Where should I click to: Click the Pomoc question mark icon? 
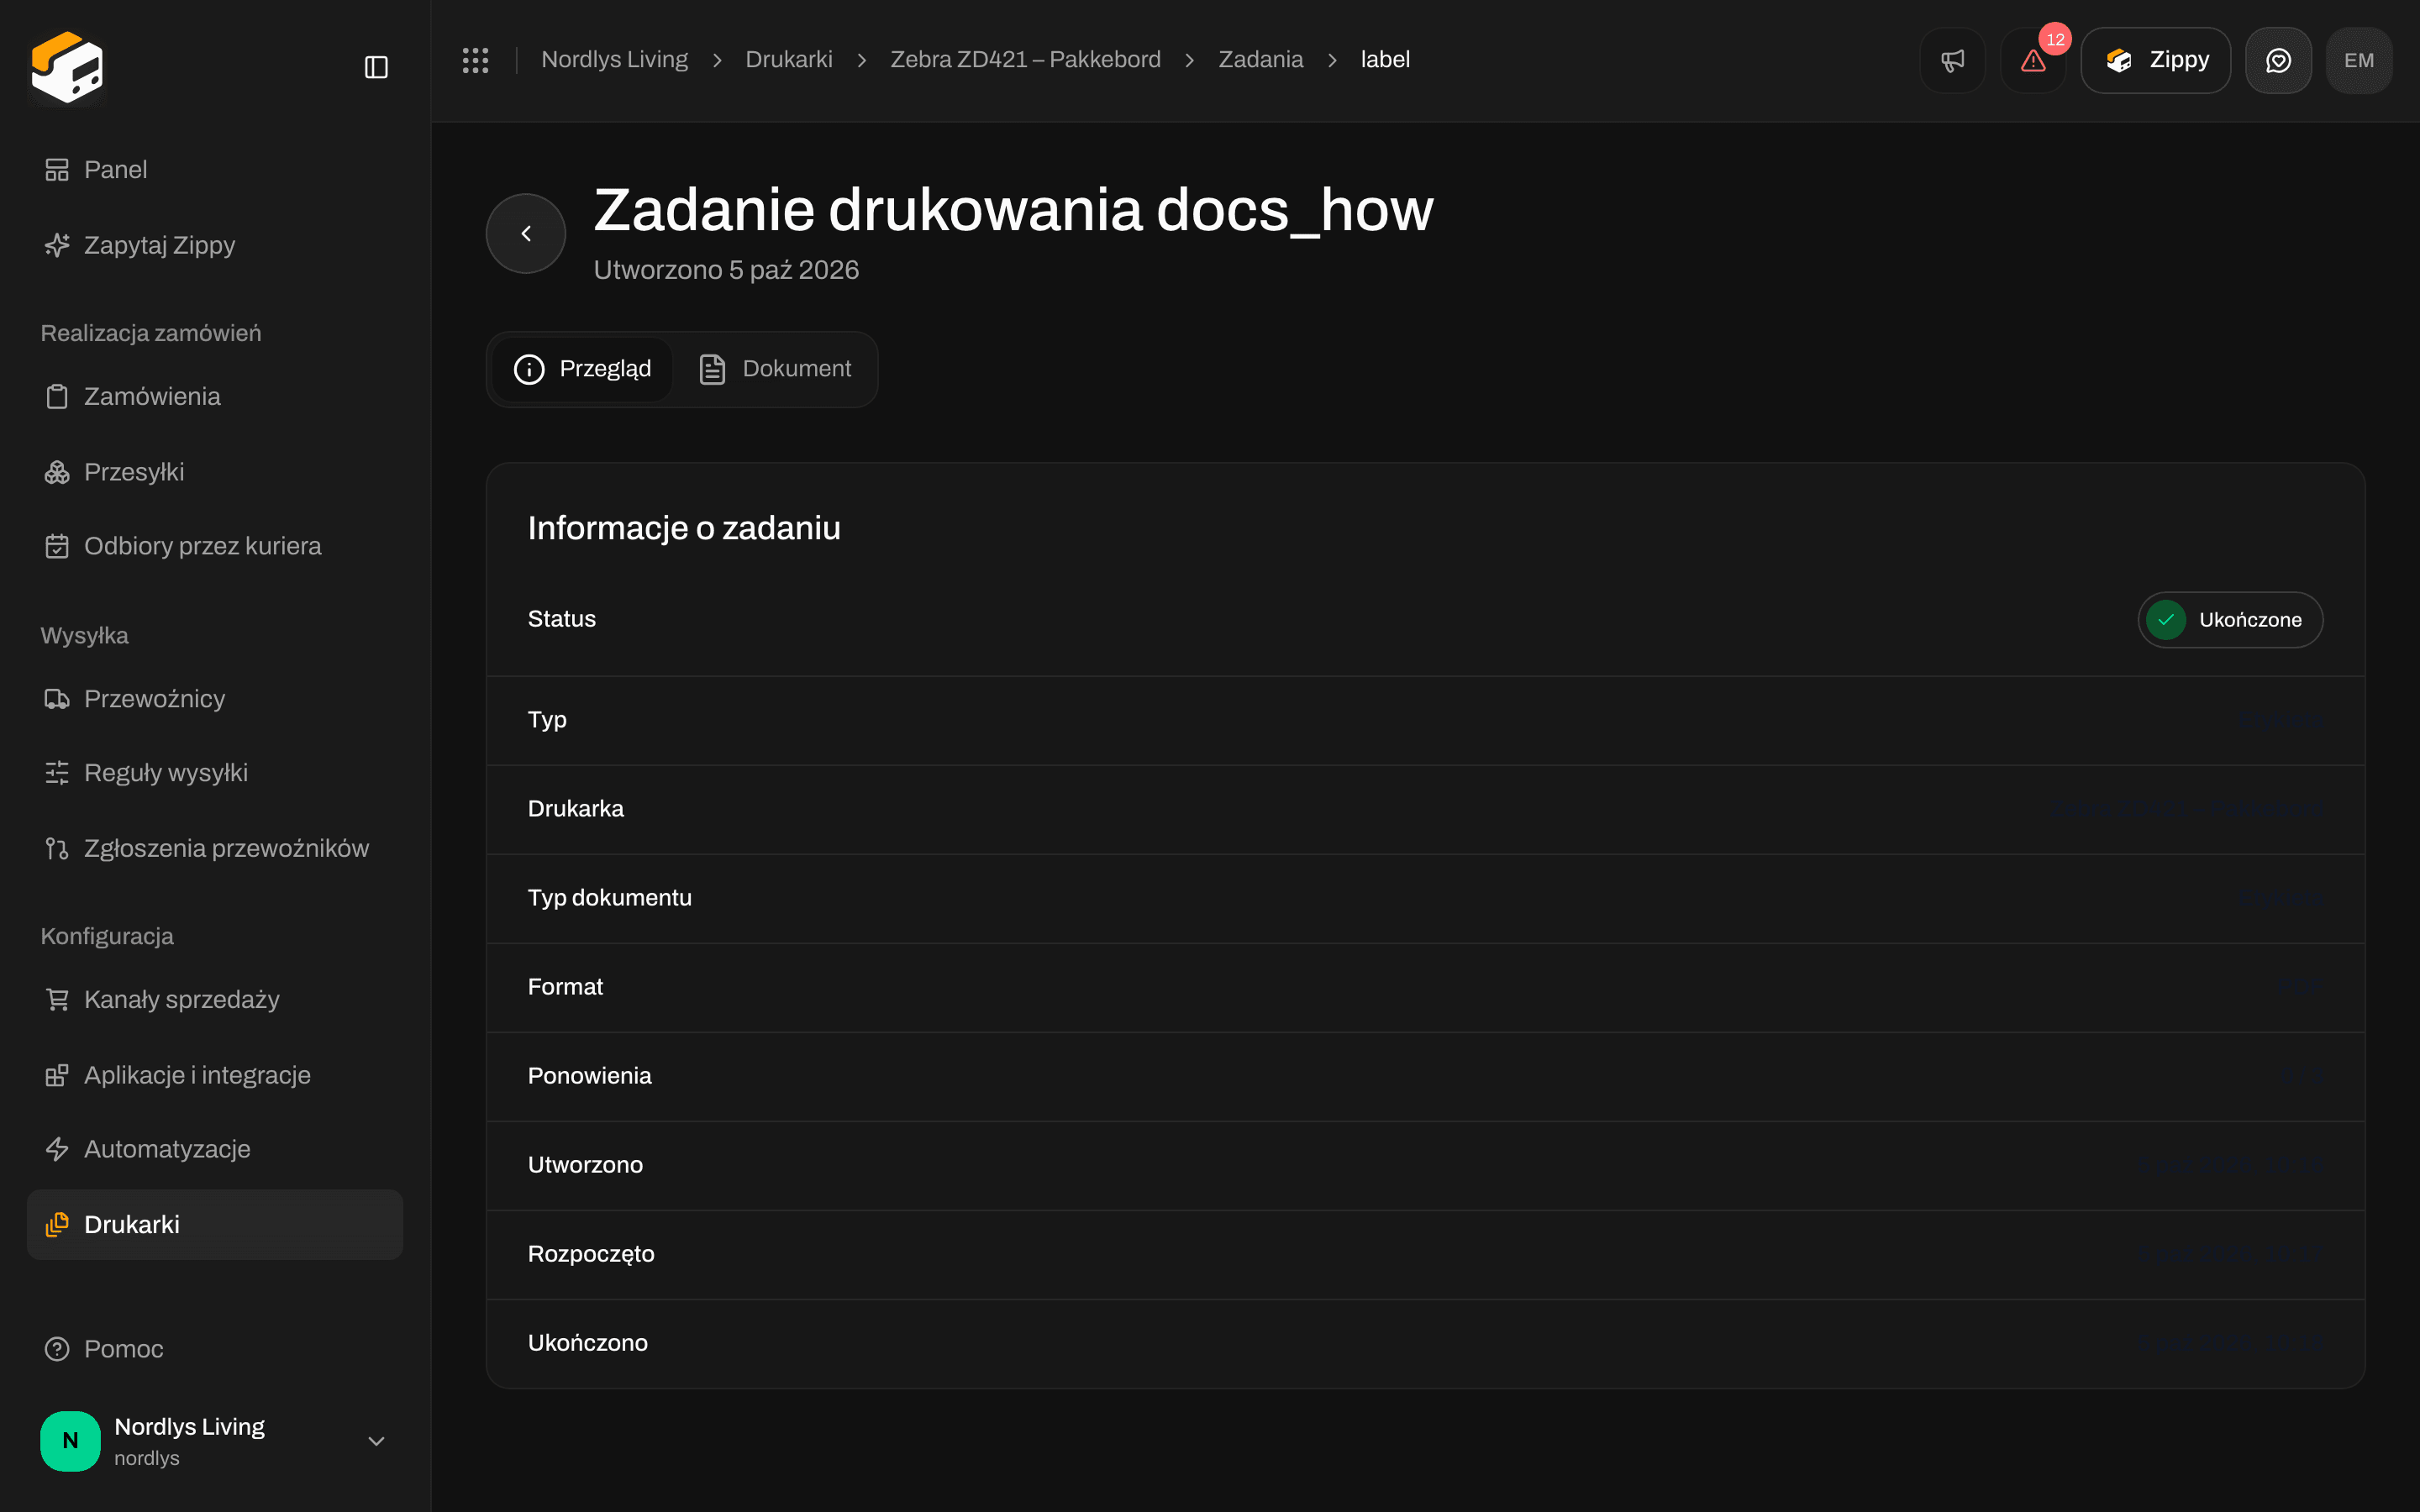coord(57,1349)
